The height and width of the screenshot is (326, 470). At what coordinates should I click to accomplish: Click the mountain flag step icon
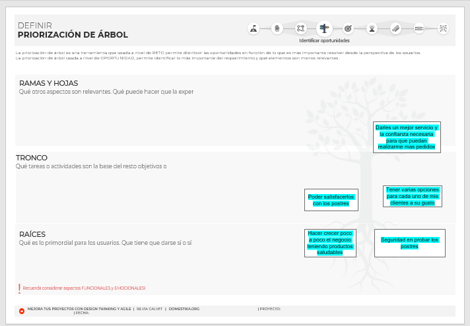[253, 29]
